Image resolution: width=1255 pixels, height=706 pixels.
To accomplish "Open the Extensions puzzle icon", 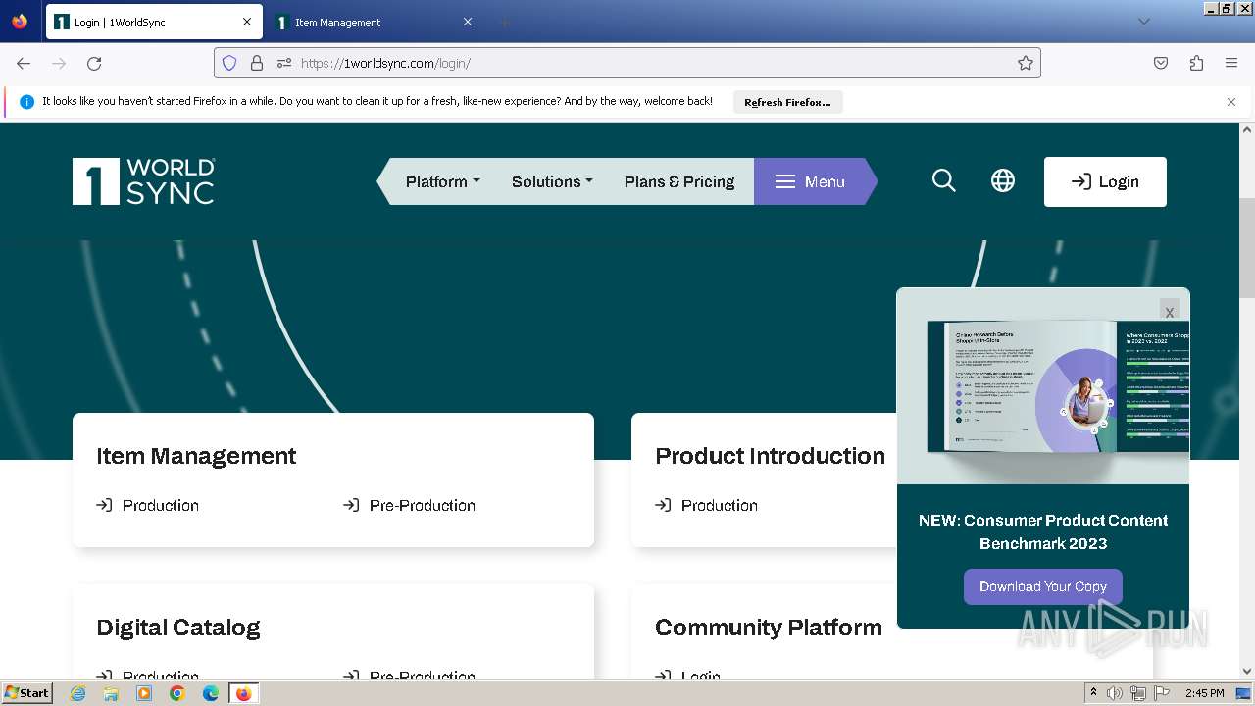I will pos(1196,63).
